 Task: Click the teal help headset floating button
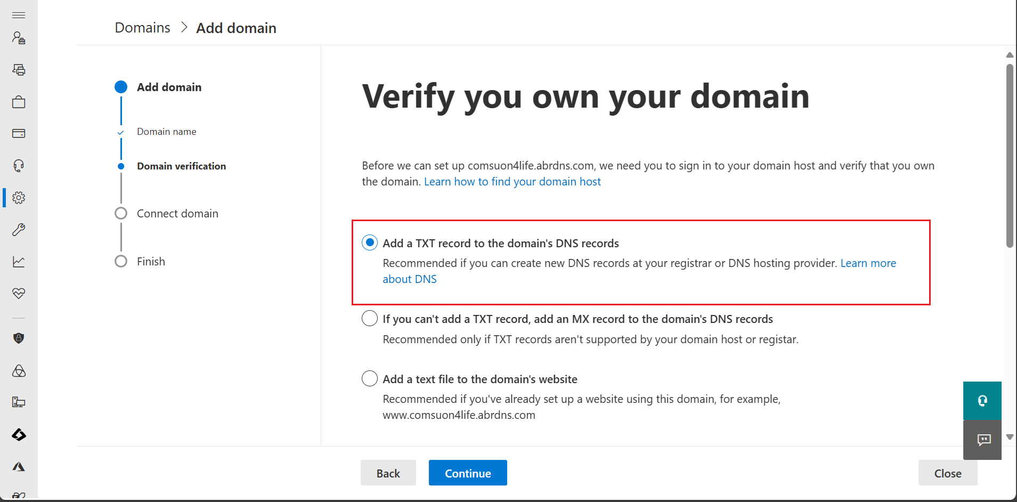pos(982,401)
